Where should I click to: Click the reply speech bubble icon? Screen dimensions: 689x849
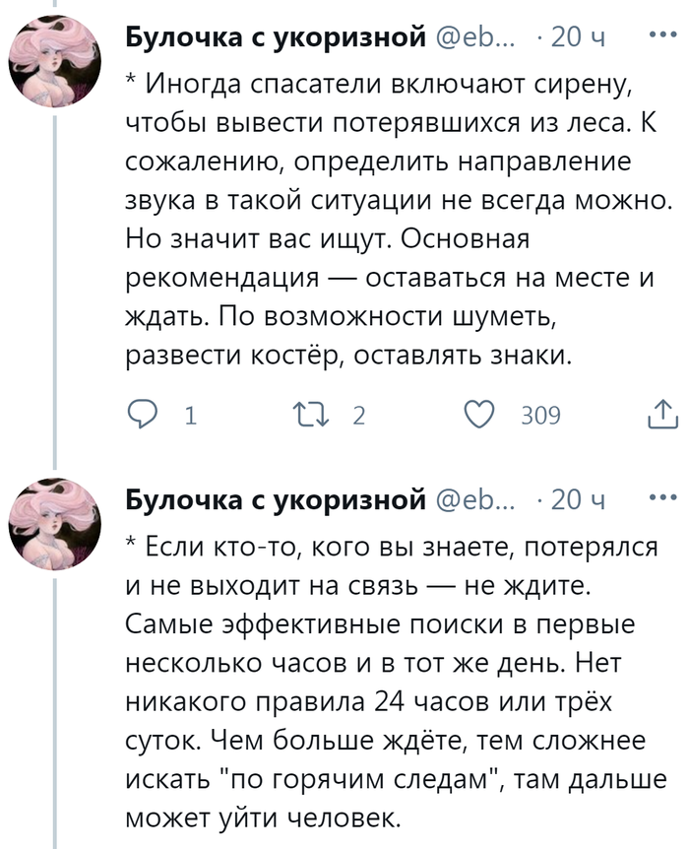(x=144, y=415)
